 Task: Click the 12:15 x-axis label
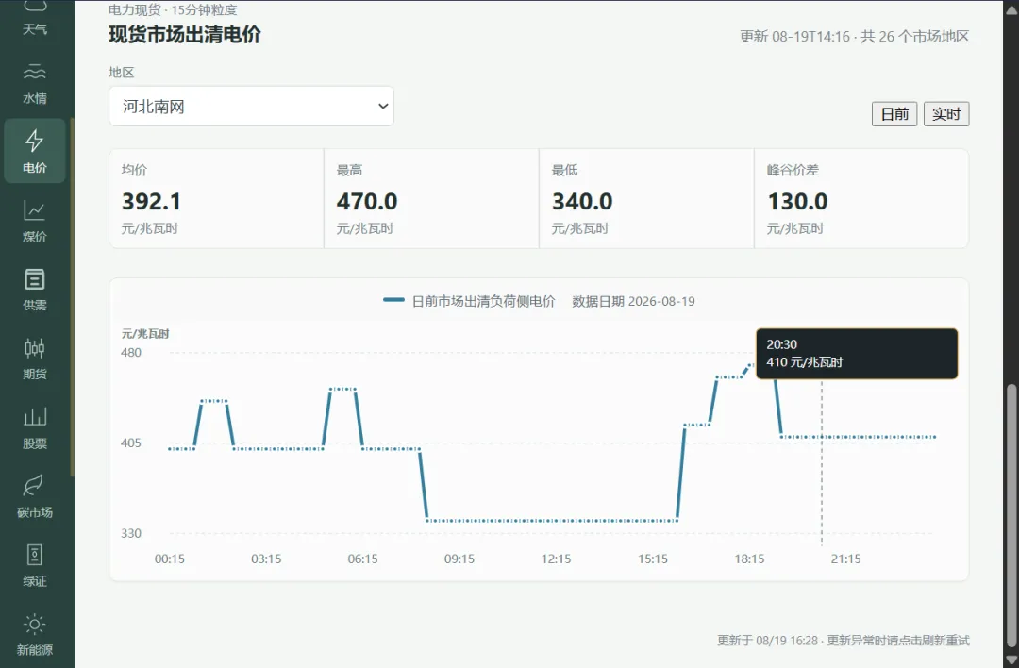click(557, 559)
